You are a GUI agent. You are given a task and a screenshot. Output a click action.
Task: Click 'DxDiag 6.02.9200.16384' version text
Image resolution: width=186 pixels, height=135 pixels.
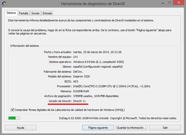[74, 118]
